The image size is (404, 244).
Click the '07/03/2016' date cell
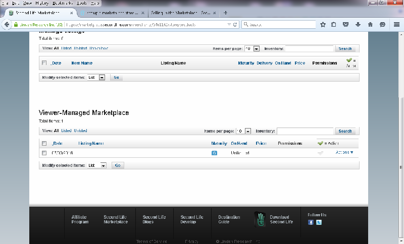click(62, 153)
